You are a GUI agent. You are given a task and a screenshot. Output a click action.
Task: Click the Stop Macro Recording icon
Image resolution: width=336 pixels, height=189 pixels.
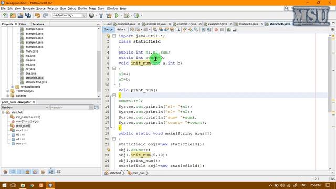(x=222, y=30)
